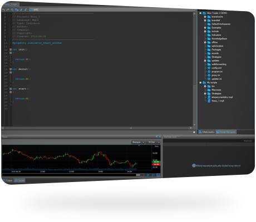This screenshot has height=222, width=256.
Task: Click the redo arrow in editor toolbar
Action: coord(8,9)
